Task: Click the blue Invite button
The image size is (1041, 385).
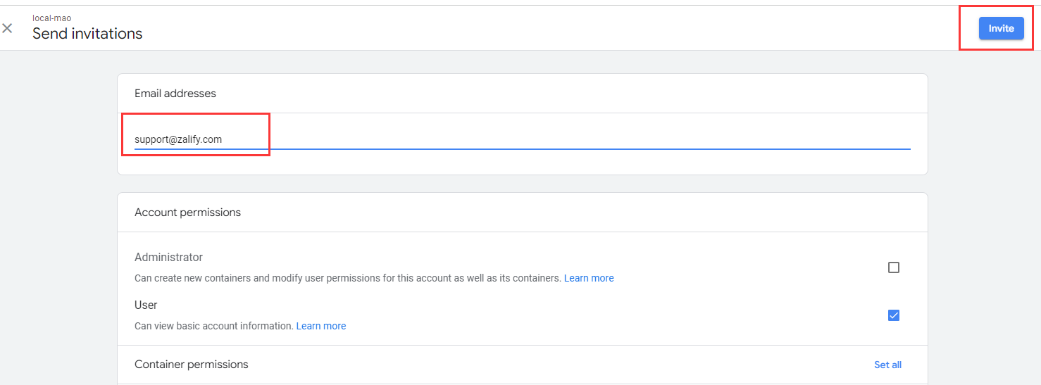Action: click(1001, 28)
